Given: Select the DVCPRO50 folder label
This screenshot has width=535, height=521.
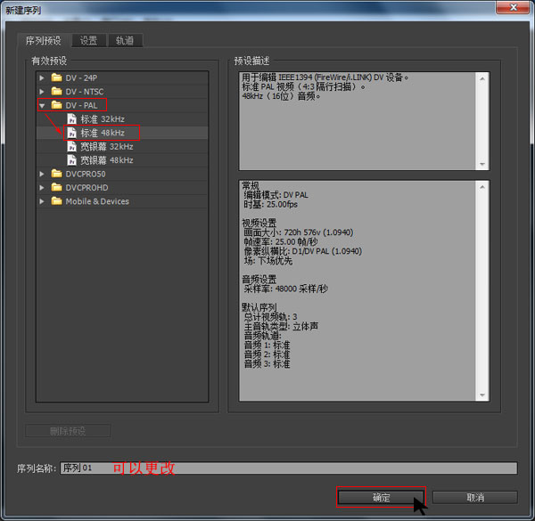Looking at the screenshot, I should click(x=86, y=175).
